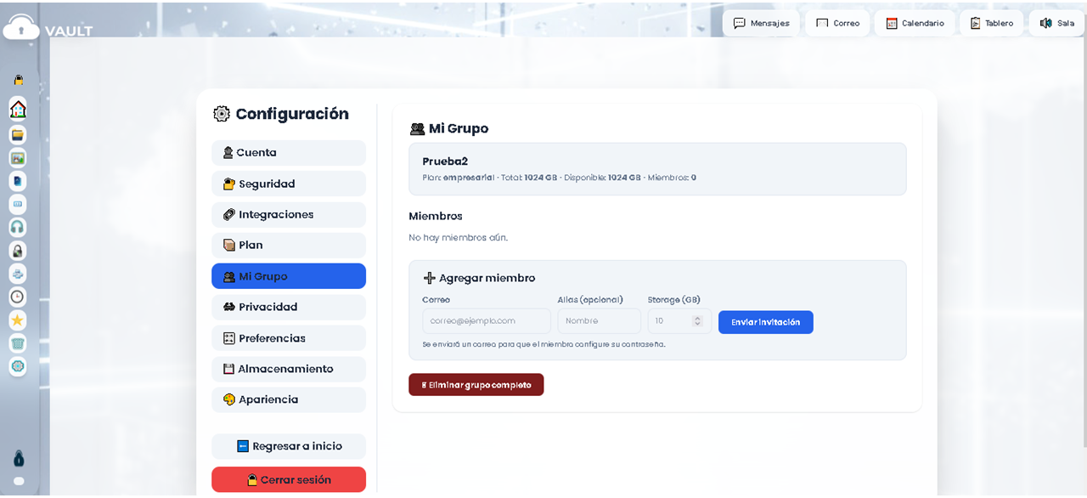1087x498 pixels.
Task: Click Enviar invitación button
Action: [x=766, y=322]
